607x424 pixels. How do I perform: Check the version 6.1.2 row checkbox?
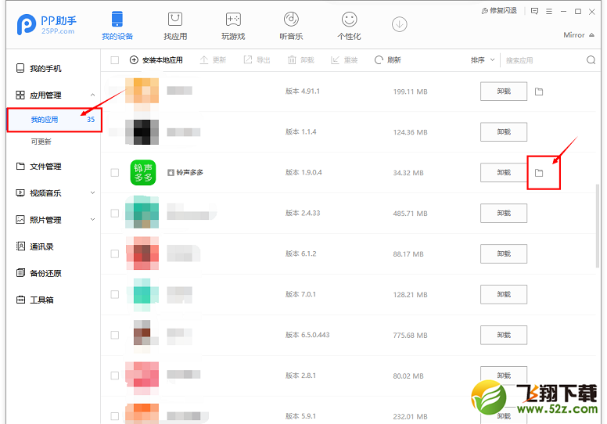pyautogui.click(x=114, y=253)
